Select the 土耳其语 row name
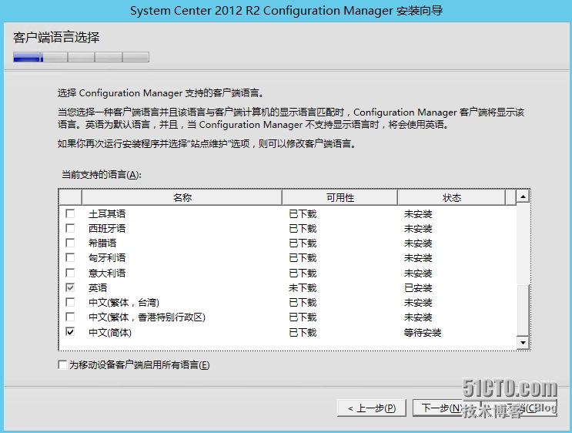572x433 pixels. [107, 214]
